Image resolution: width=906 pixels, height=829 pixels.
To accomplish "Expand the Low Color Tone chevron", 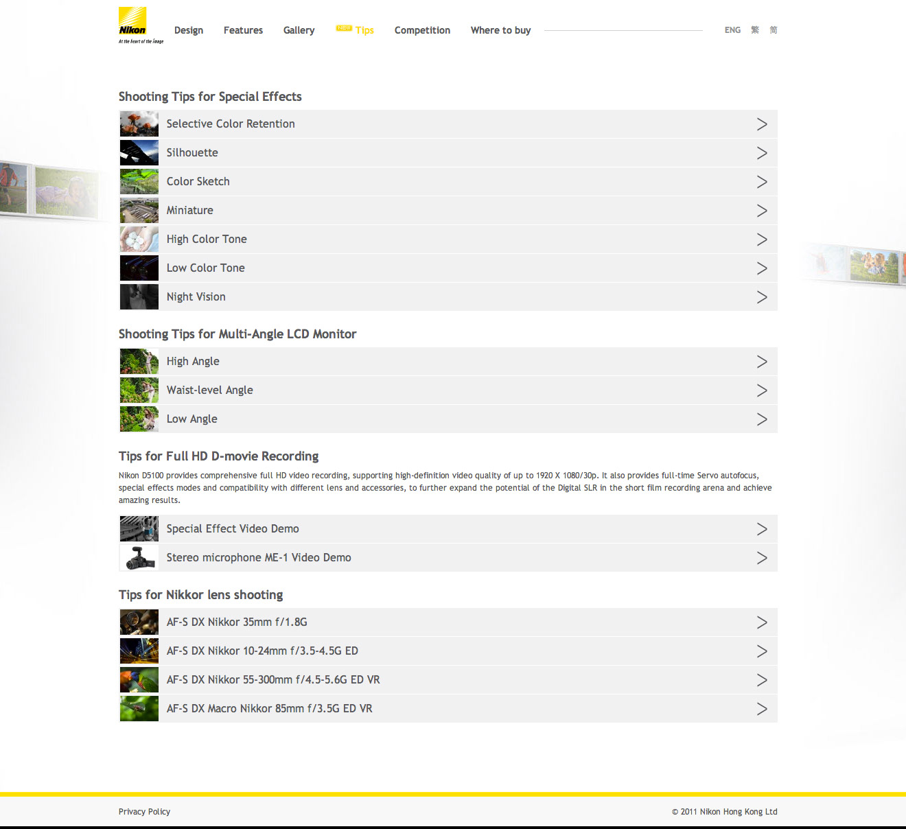I will pos(762,268).
